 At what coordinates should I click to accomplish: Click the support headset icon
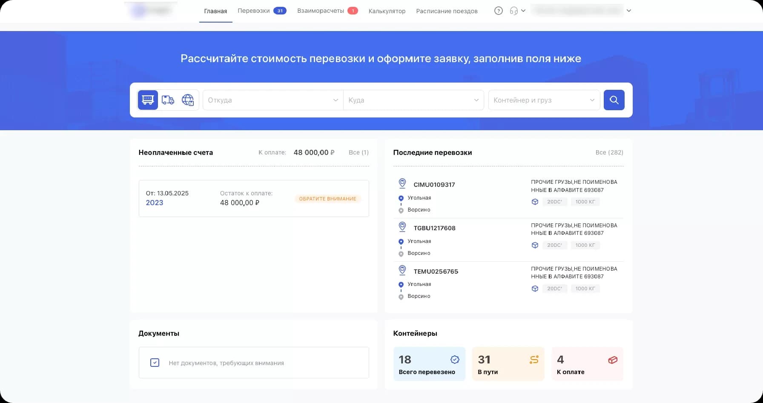513,11
